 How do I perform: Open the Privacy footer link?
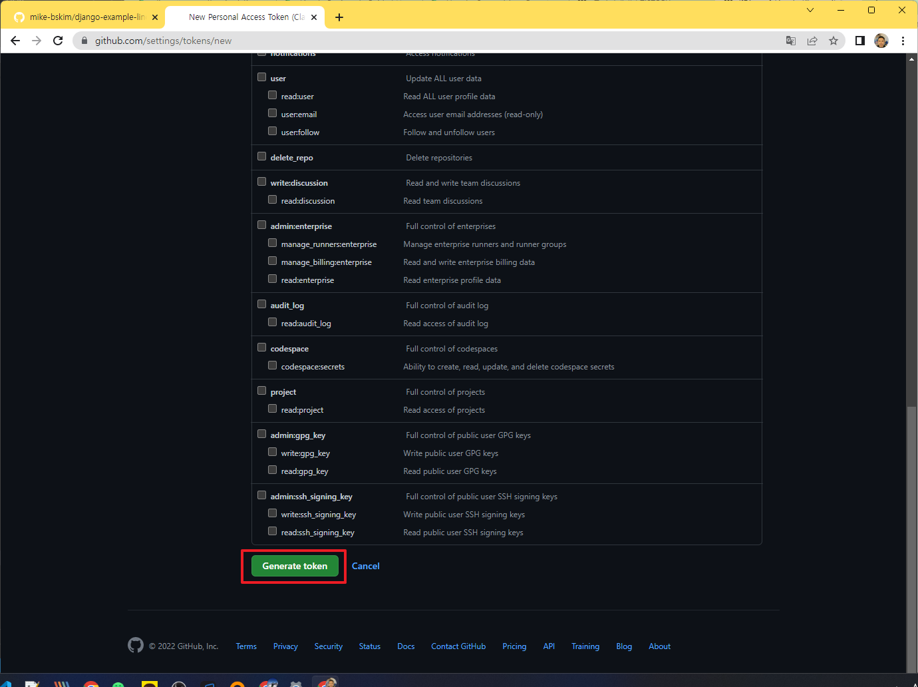point(285,646)
